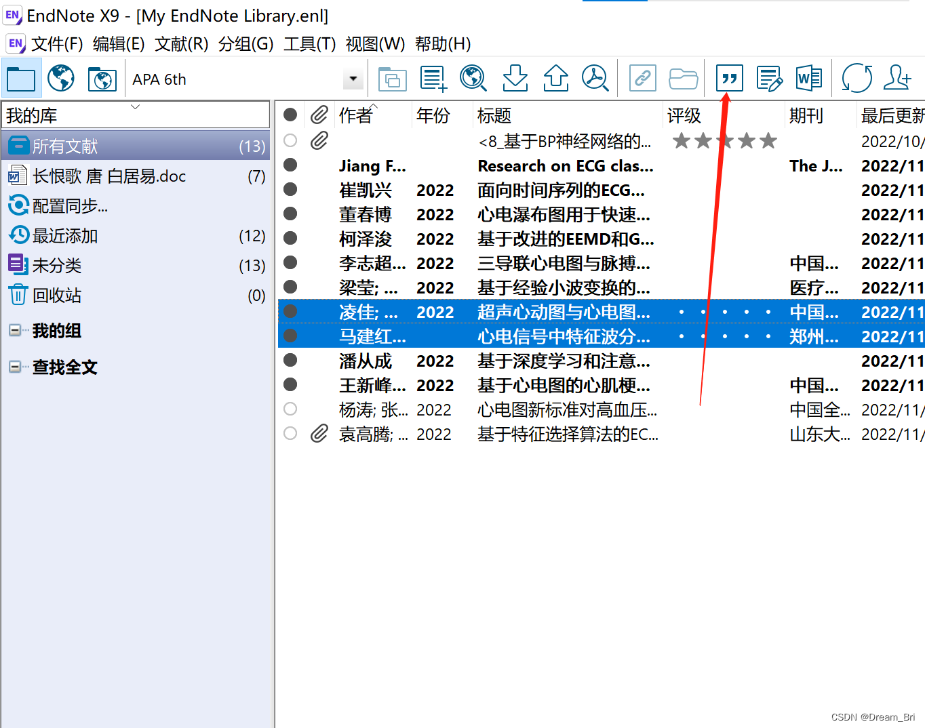925x728 pixels.
Task: Click the read-status dot column header
Action: click(x=290, y=115)
